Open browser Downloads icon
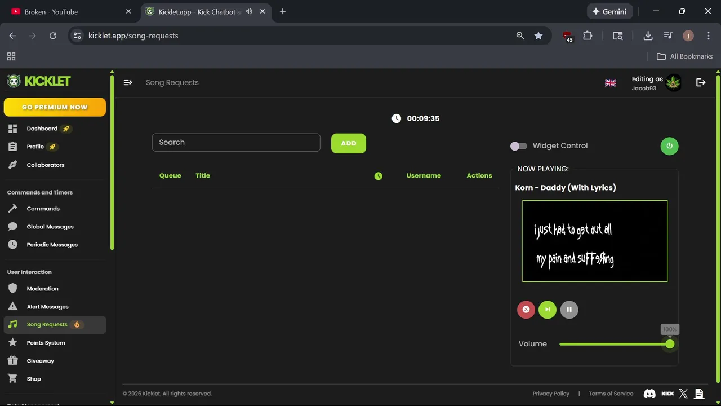Viewport: 721px width, 406px height. pyautogui.click(x=648, y=36)
